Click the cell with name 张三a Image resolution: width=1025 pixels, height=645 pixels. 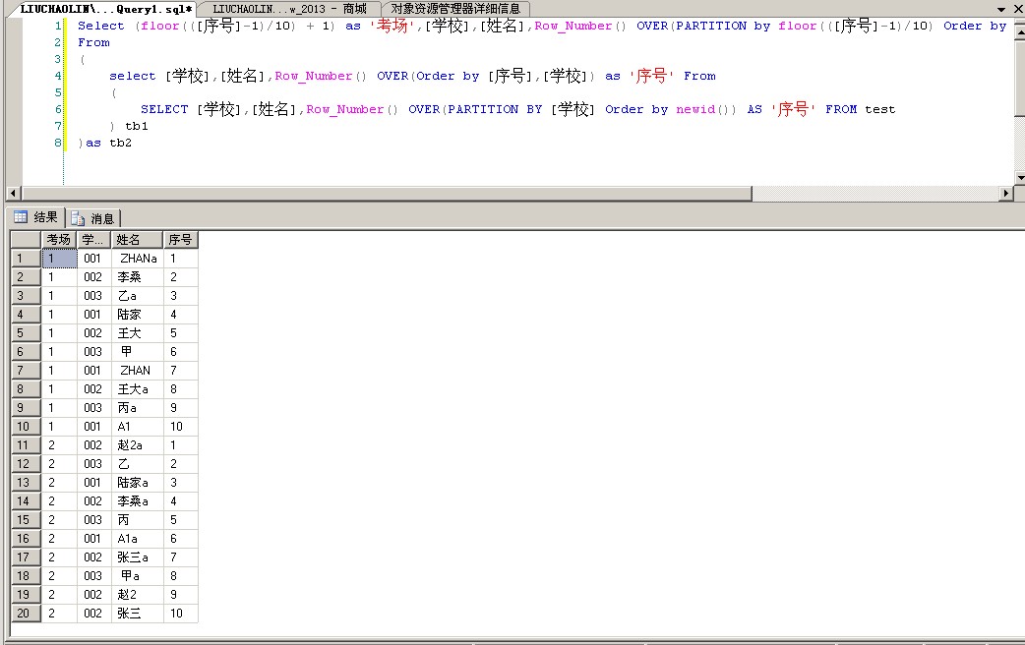click(x=138, y=557)
